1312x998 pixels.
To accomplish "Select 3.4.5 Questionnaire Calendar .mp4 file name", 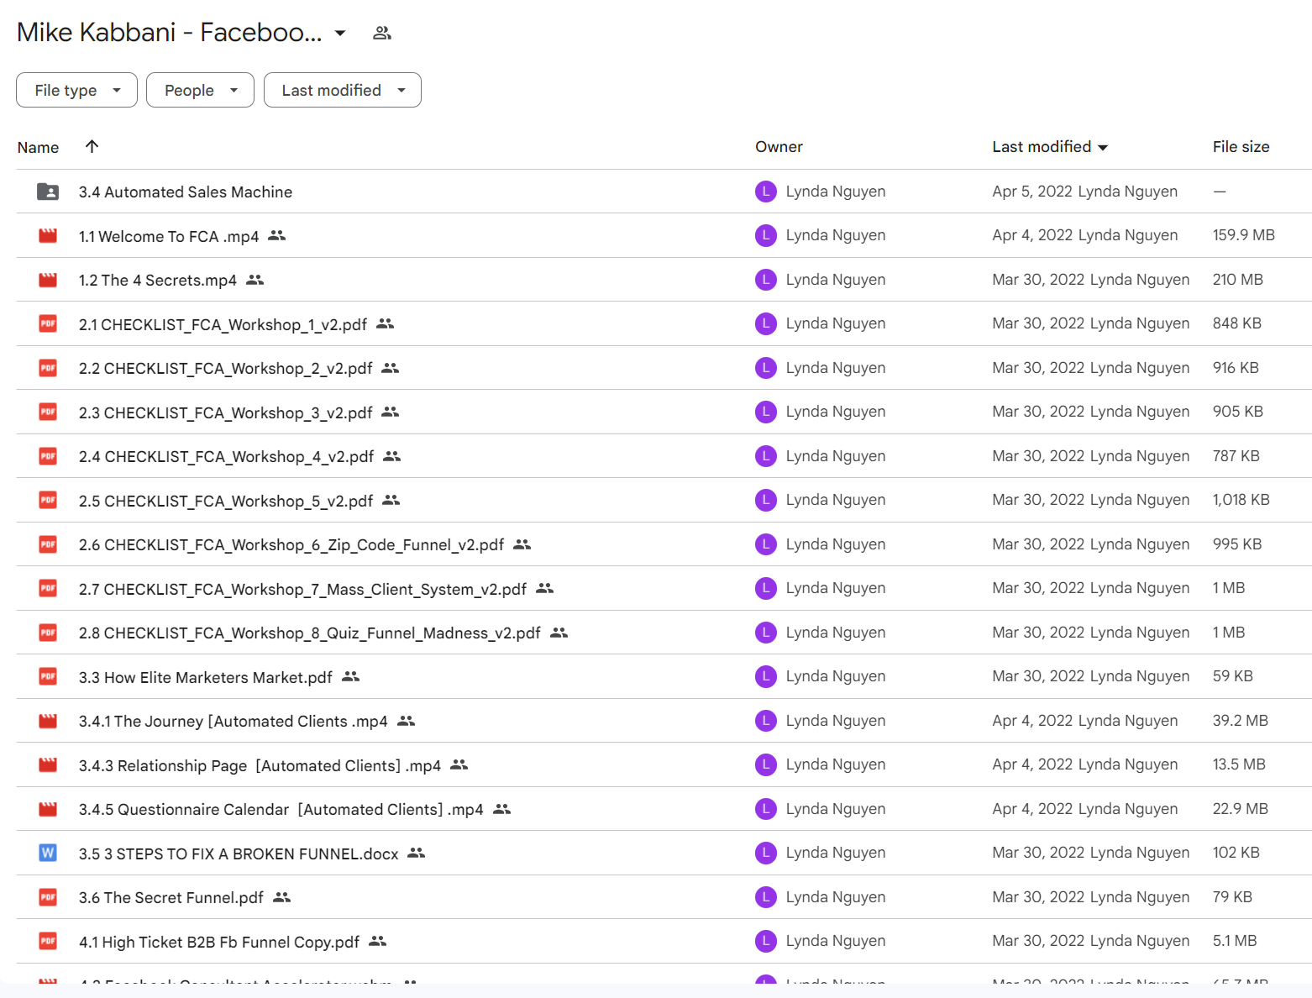I will coord(281,809).
